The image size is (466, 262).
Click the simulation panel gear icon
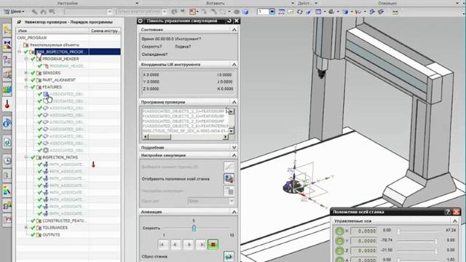click(x=141, y=21)
